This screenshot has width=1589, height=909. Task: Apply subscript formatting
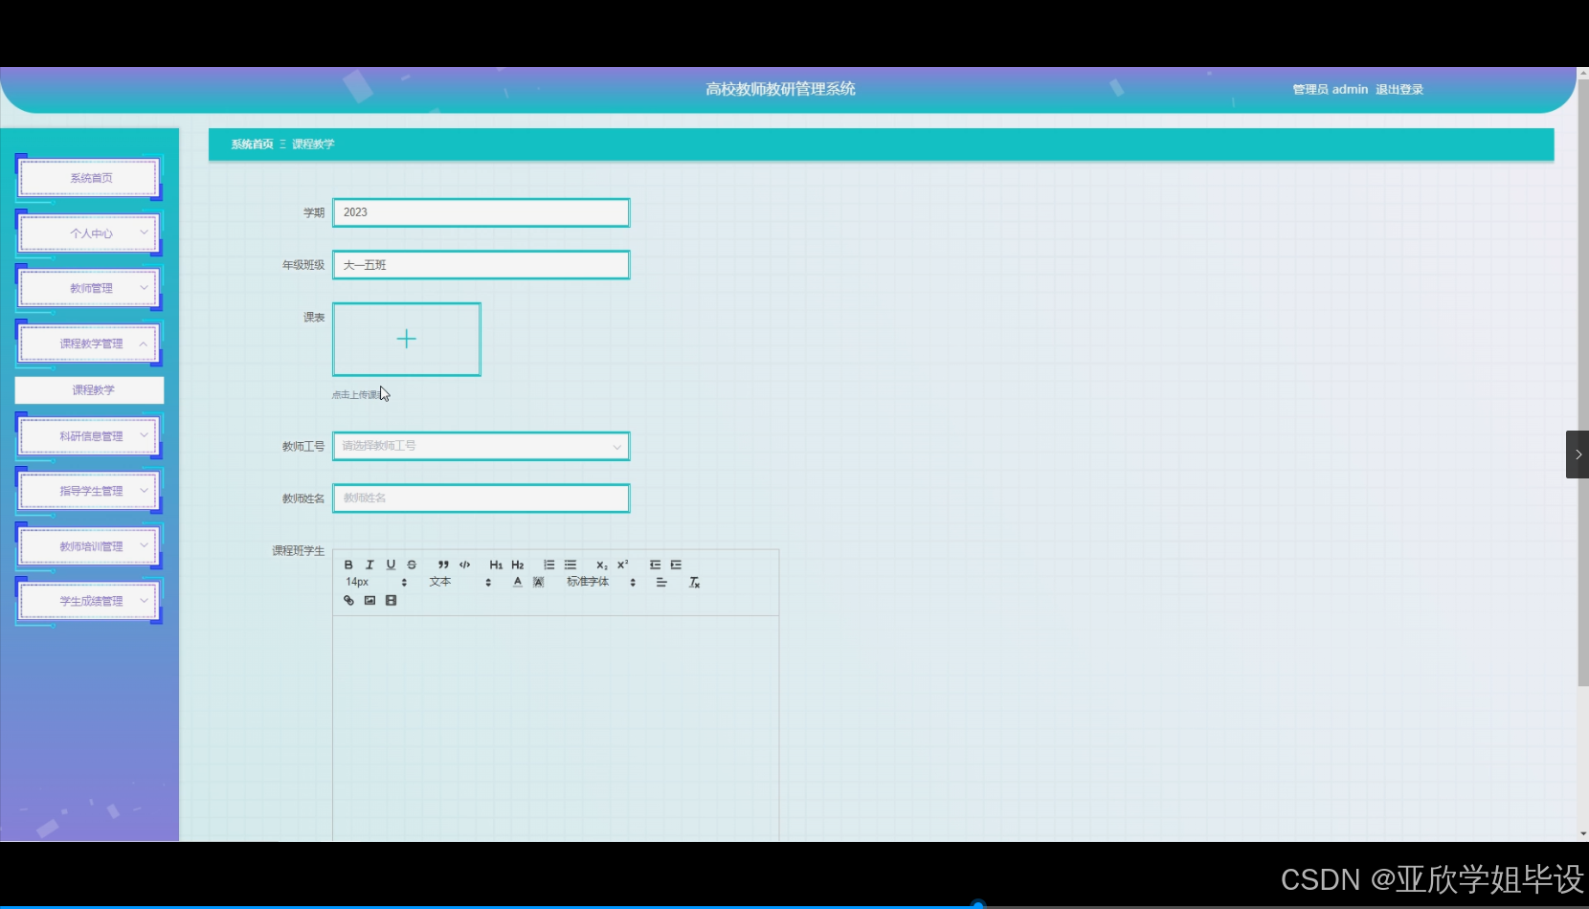602,565
